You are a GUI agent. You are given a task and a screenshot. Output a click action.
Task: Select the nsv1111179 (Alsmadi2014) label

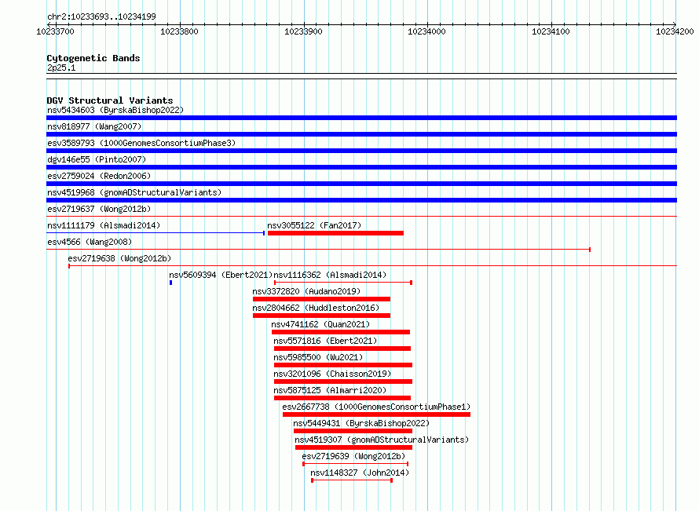(x=104, y=225)
